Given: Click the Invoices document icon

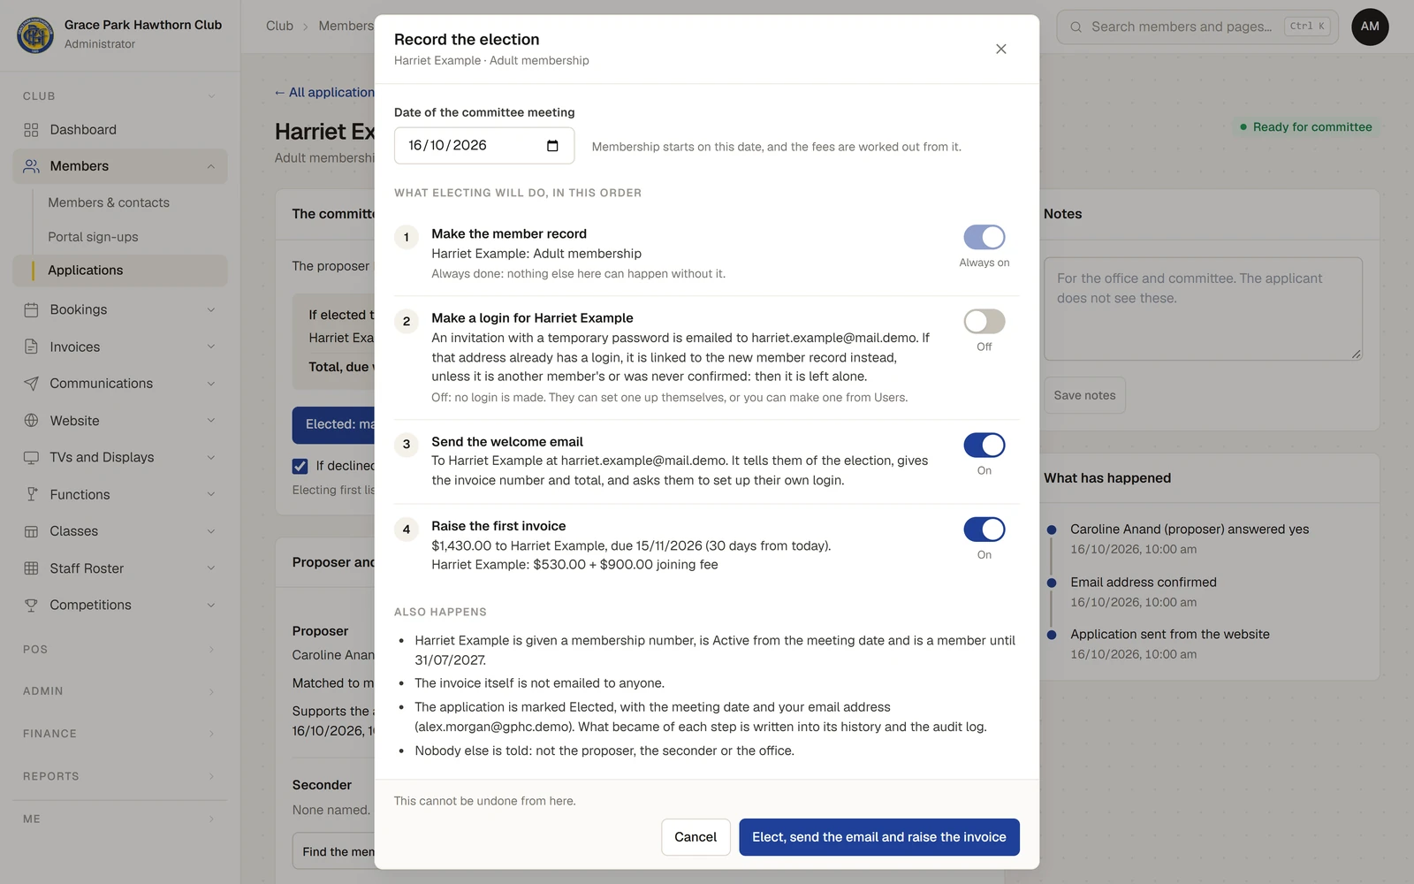Looking at the screenshot, I should (x=31, y=347).
